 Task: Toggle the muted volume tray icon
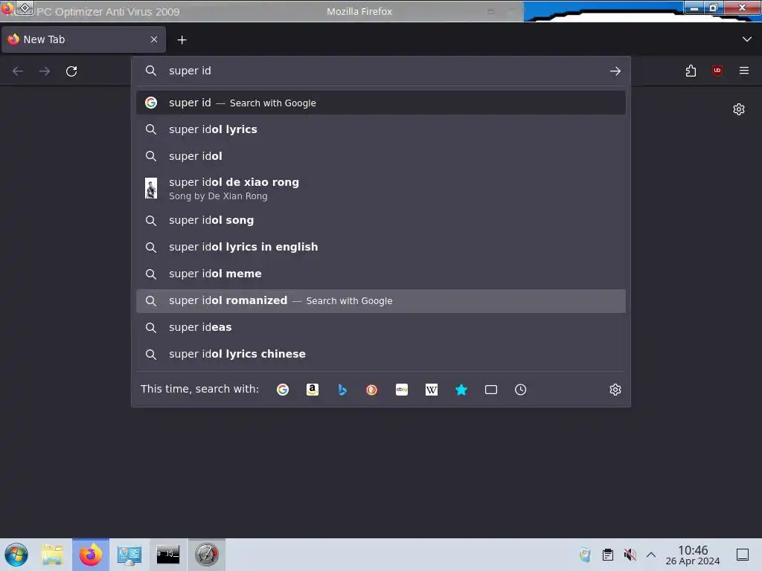coord(630,555)
